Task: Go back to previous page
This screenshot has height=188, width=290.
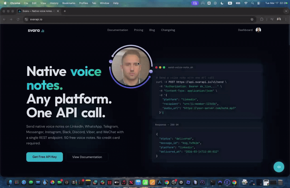Action: [4, 19]
